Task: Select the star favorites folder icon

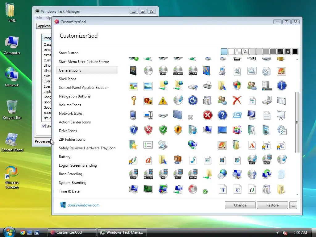Action: point(133,145)
